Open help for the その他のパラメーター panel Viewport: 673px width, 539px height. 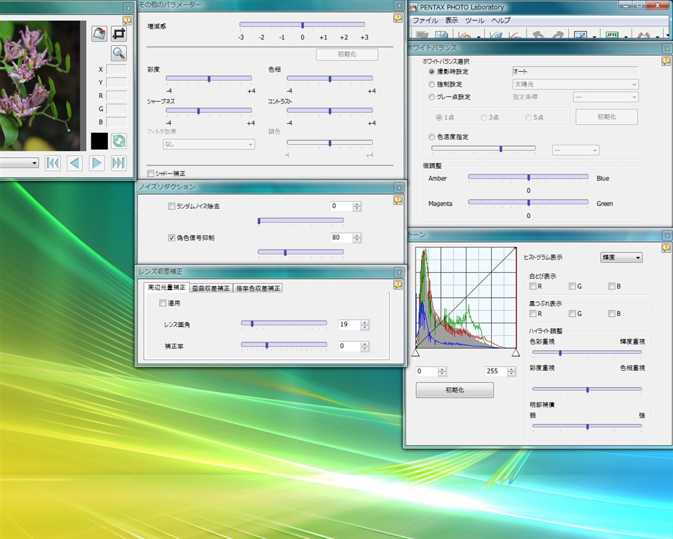[398, 18]
